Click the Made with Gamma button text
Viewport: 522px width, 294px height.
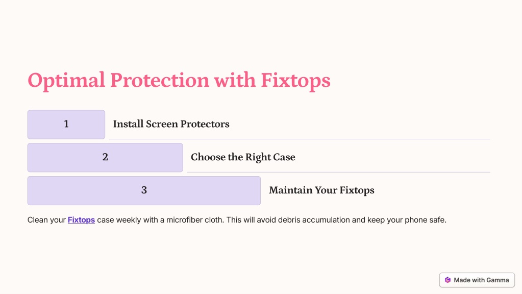481,280
